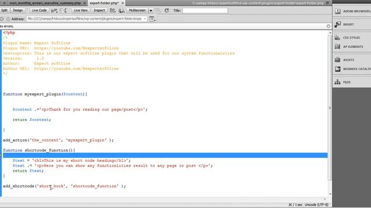Screen dimensions: 371x208
Task: Click the vertical scrollbar up arrow
Action: [330, 33]
